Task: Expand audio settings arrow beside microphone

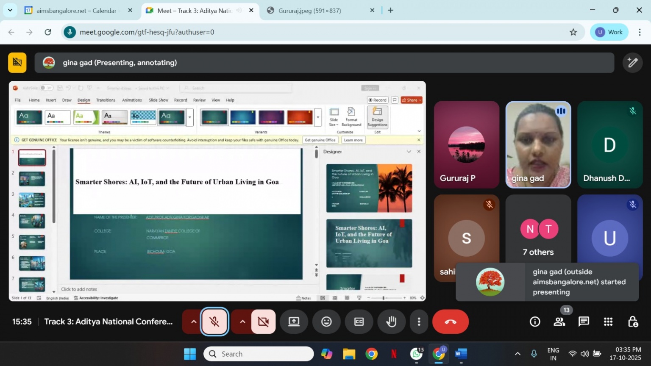Action: 193,322
